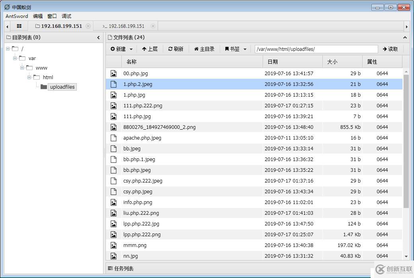
Task: Refresh the file list with 刷新
Action: [x=176, y=49]
